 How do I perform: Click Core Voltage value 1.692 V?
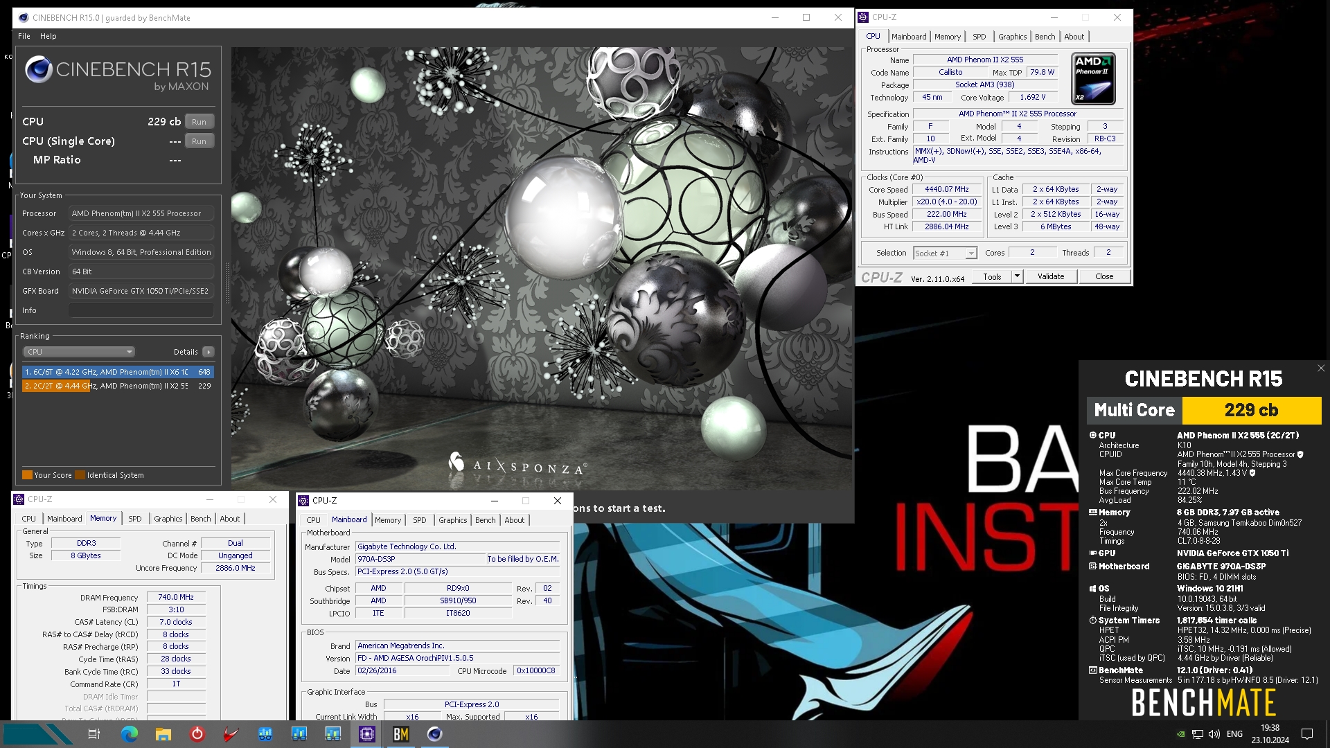point(1033,97)
